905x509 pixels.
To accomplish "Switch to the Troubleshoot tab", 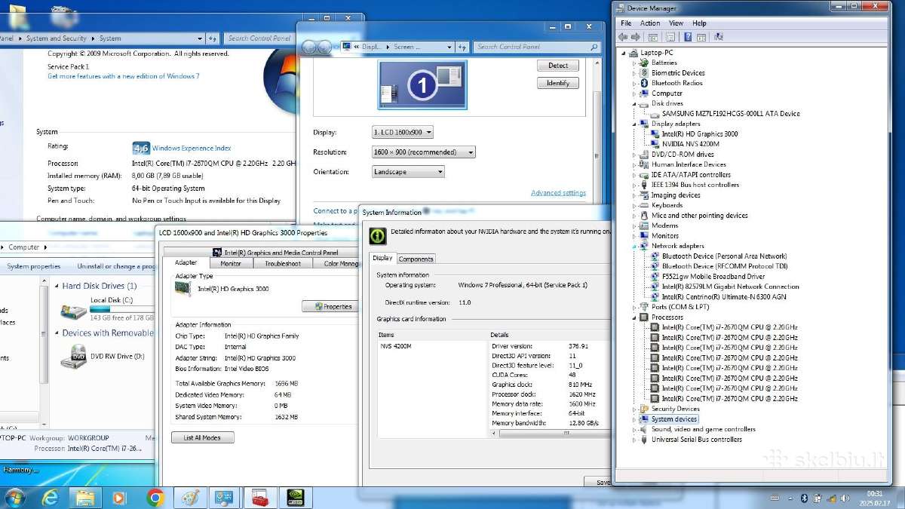I will (284, 263).
